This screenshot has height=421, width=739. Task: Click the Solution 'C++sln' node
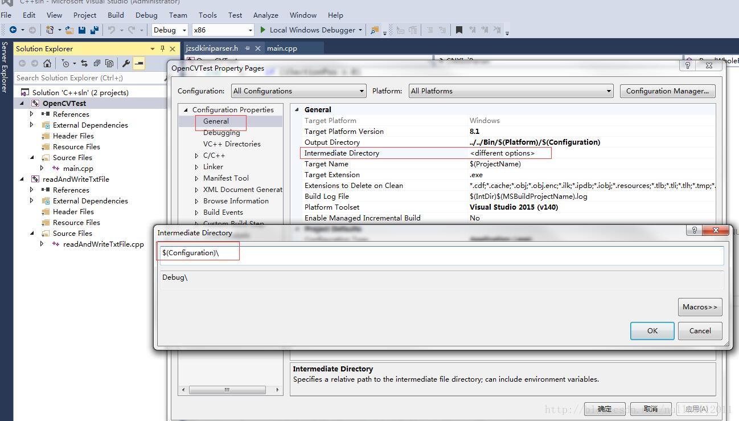80,92
